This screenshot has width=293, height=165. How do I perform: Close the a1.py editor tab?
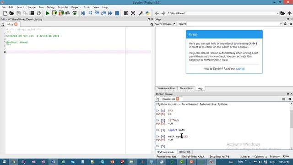coord(16,24)
